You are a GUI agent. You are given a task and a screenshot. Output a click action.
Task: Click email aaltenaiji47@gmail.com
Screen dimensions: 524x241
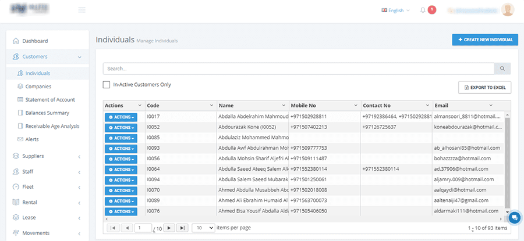461,200
